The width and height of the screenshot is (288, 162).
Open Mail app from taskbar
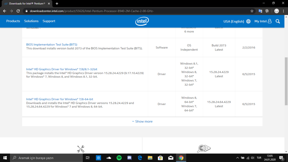tap(171, 158)
